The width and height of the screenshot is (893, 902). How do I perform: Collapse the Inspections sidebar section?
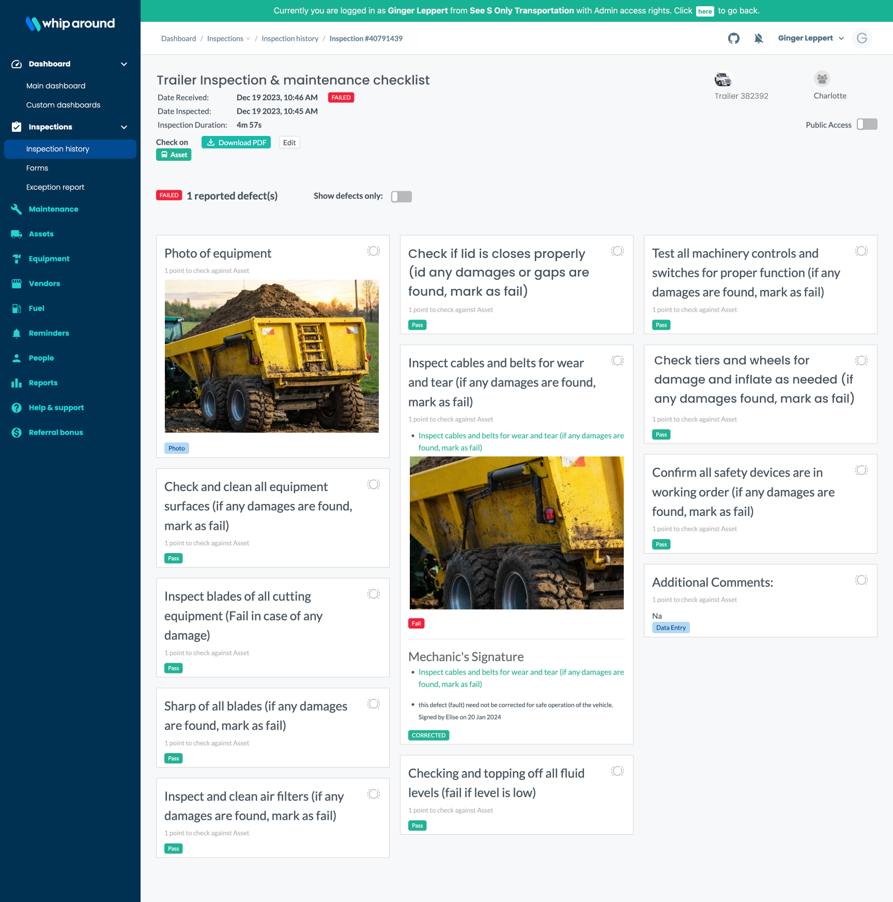click(x=124, y=127)
